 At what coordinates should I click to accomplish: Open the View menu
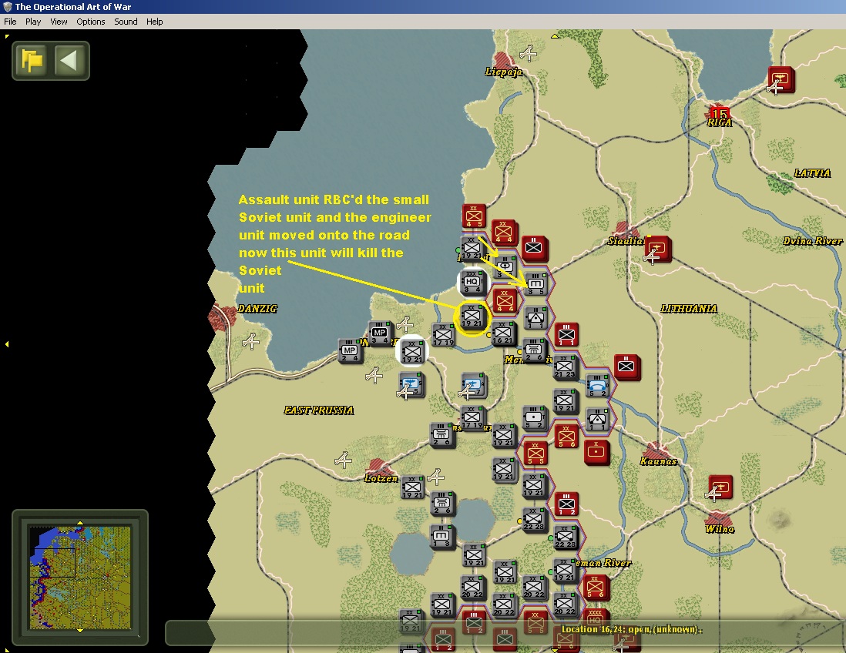coord(59,22)
